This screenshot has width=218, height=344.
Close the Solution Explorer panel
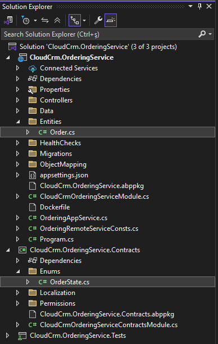pos(209,6)
